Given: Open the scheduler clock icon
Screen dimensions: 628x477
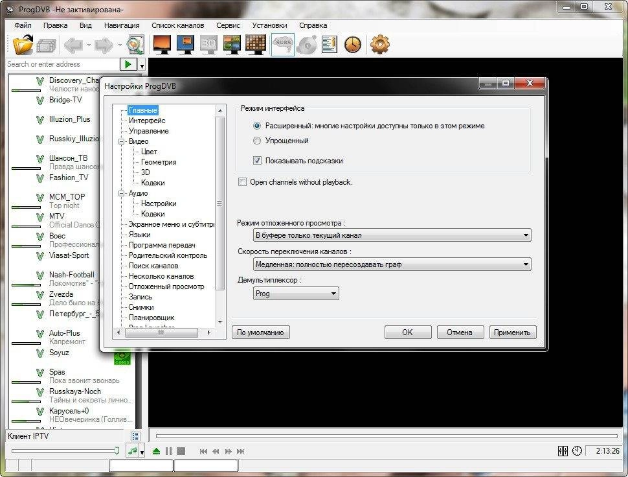Looking at the screenshot, I should click(353, 45).
